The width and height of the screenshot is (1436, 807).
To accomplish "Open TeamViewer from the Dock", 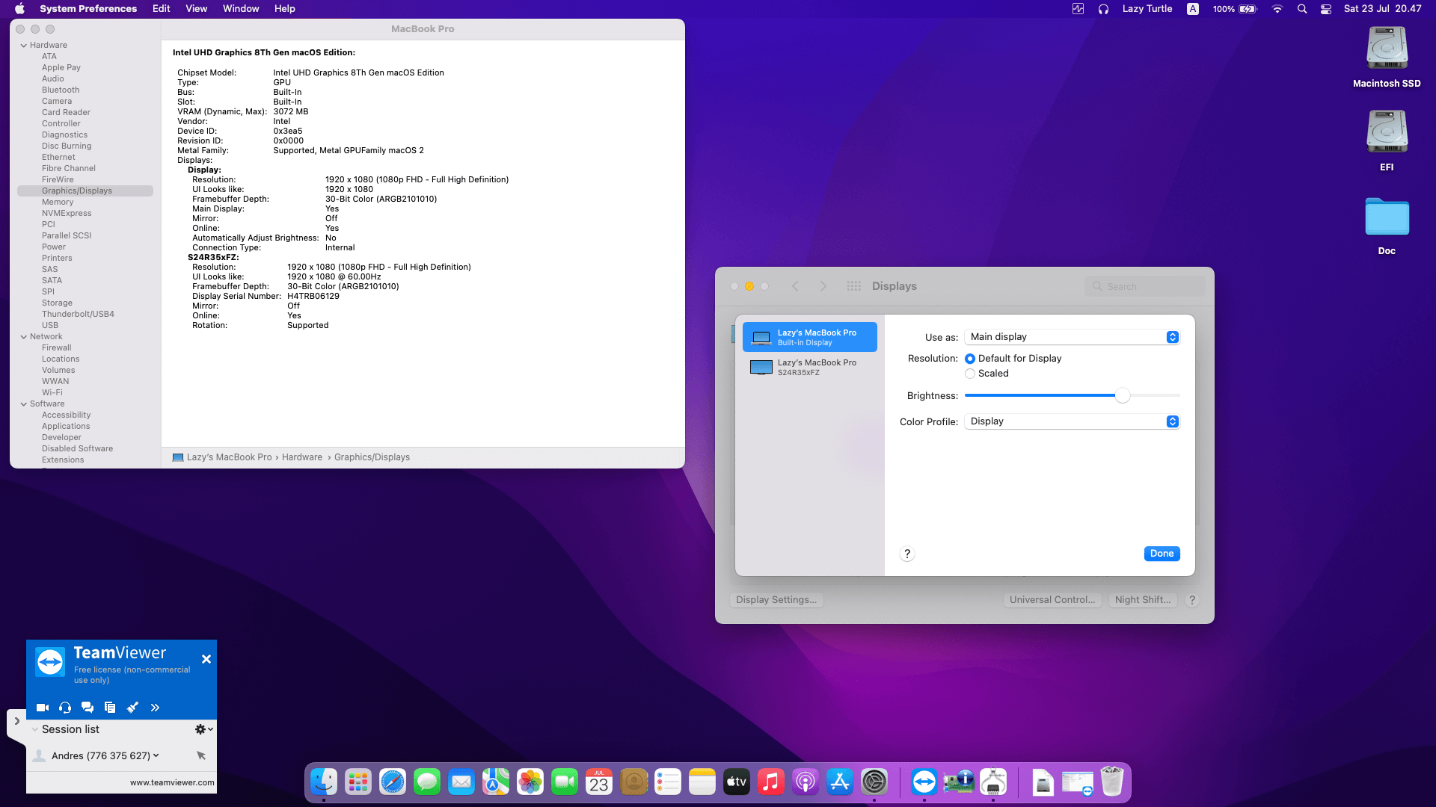I will (x=924, y=782).
